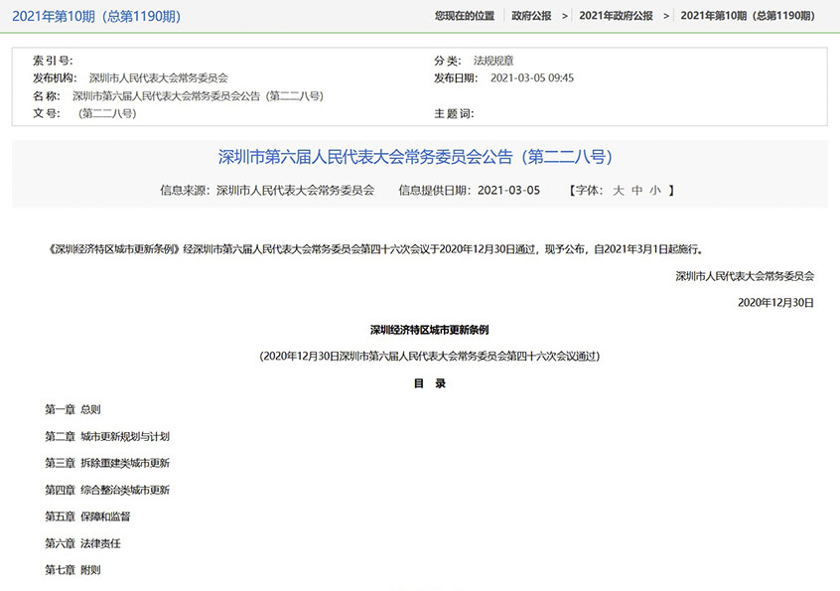Click the blue announcement title 第二二八号
This screenshot has width=840, height=591.
coord(415,157)
